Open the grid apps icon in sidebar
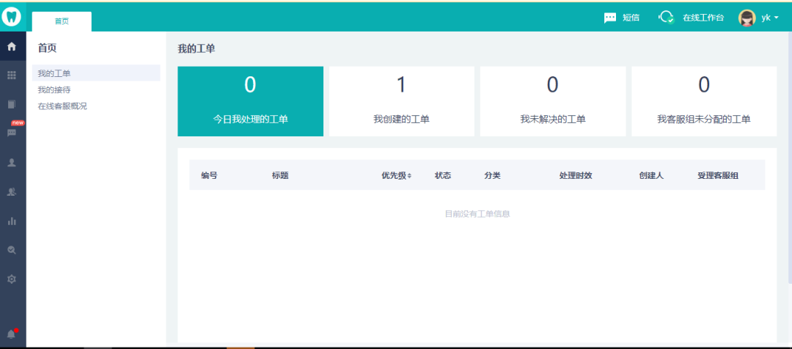The height and width of the screenshot is (349, 792). click(x=12, y=76)
